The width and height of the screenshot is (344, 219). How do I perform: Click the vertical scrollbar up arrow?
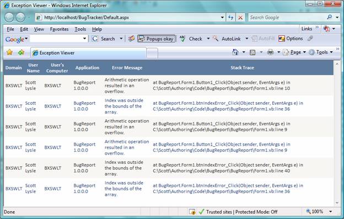click(337, 64)
